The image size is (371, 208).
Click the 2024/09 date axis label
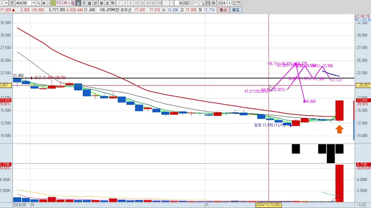20,205
